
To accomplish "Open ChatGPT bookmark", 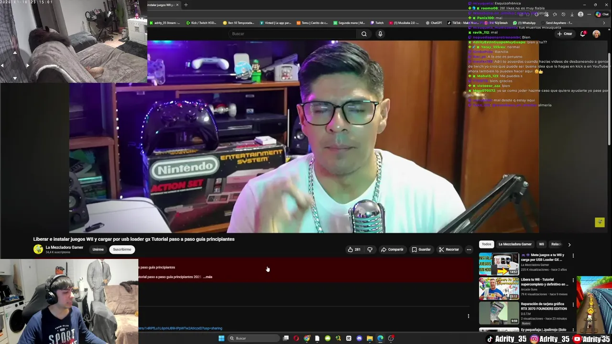I will pyautogui.click(x=434, y=23).
